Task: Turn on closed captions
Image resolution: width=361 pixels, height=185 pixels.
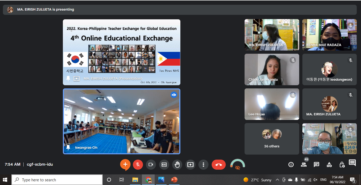Action: pos(164,165)
